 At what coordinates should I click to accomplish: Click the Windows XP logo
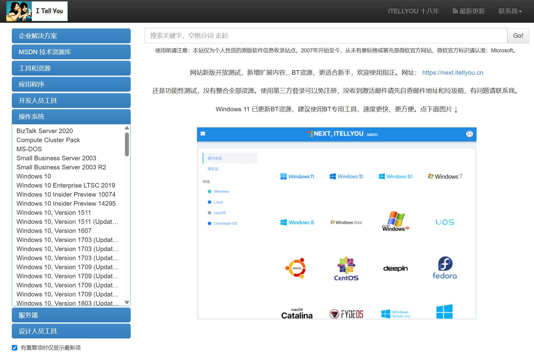click(395, 221)
